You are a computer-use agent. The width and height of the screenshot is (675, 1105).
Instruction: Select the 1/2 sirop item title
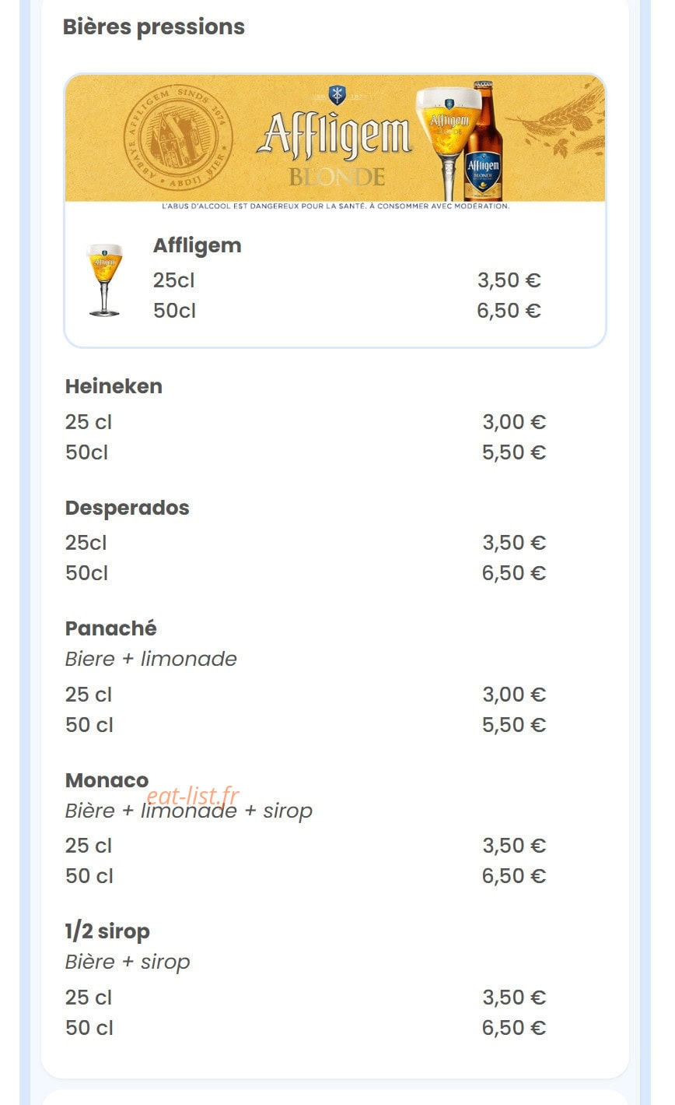[x=107, y=931]
